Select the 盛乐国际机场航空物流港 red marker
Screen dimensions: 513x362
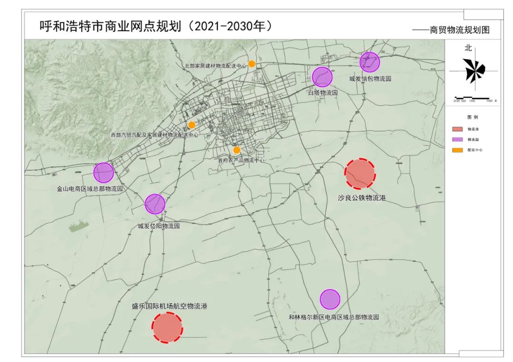coord(167,327)
